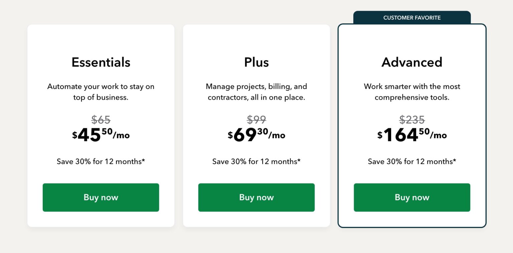Select the Essentials plan heading
The image size is (513, 253).
click(x=101, y=62)
